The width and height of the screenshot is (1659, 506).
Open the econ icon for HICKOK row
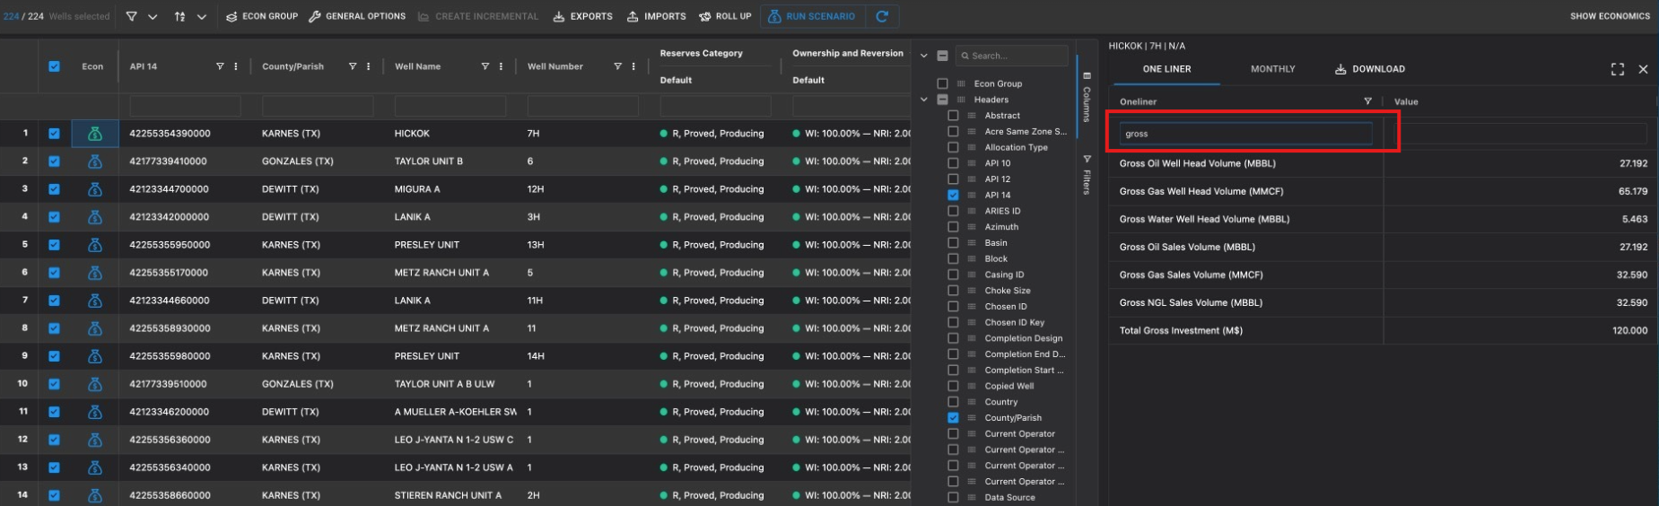94,134
